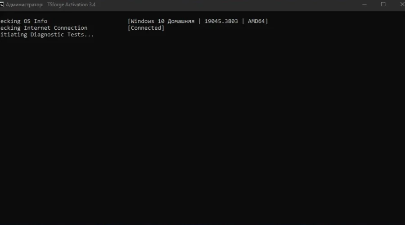Minimize the TSforge Activation window
Viewport: 405px width, 225px height.
click(x=364, y=4)
